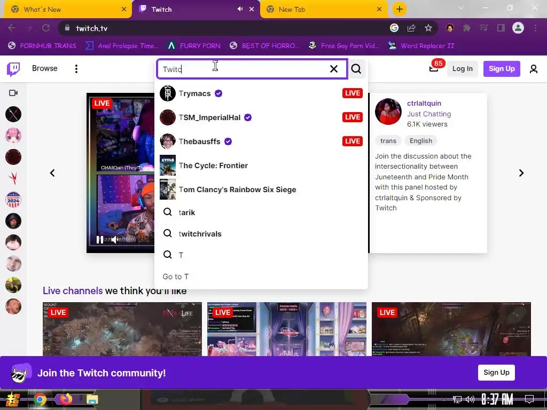Viewport: 547px width, 410px height.
Task: Click the Live channels heading link
Action: [73, 291]
